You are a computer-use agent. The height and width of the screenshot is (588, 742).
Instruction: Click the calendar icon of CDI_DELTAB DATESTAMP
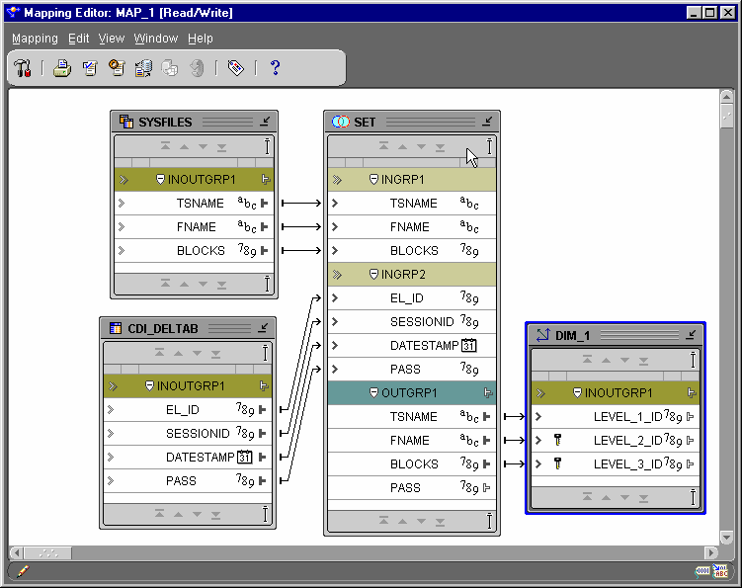click(x=244, y=457)
